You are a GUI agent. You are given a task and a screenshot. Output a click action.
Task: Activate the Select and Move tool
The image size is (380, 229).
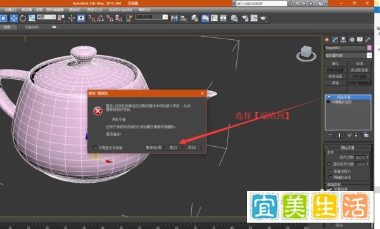pos(14,18)
